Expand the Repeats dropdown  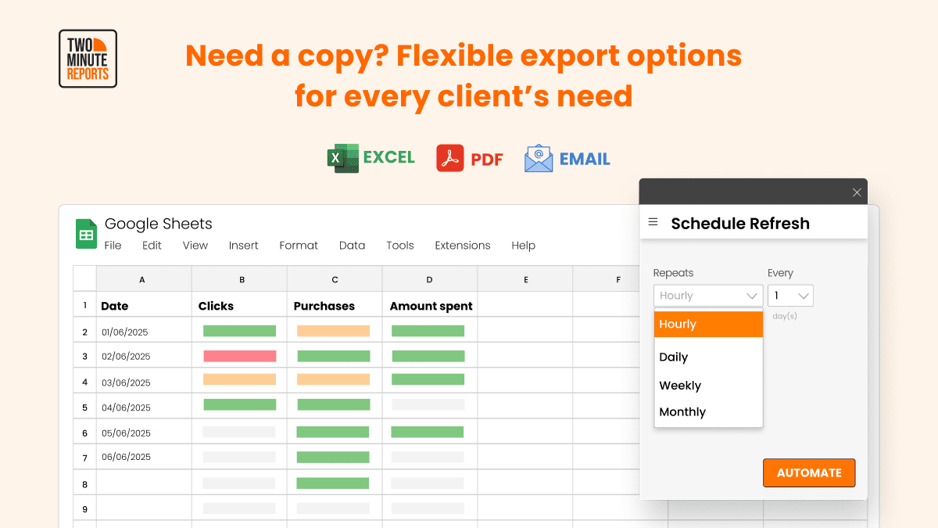pyautogui.click(x=708, y=296)
